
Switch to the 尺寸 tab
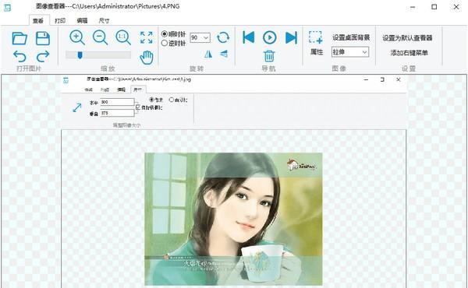(104, 20)
